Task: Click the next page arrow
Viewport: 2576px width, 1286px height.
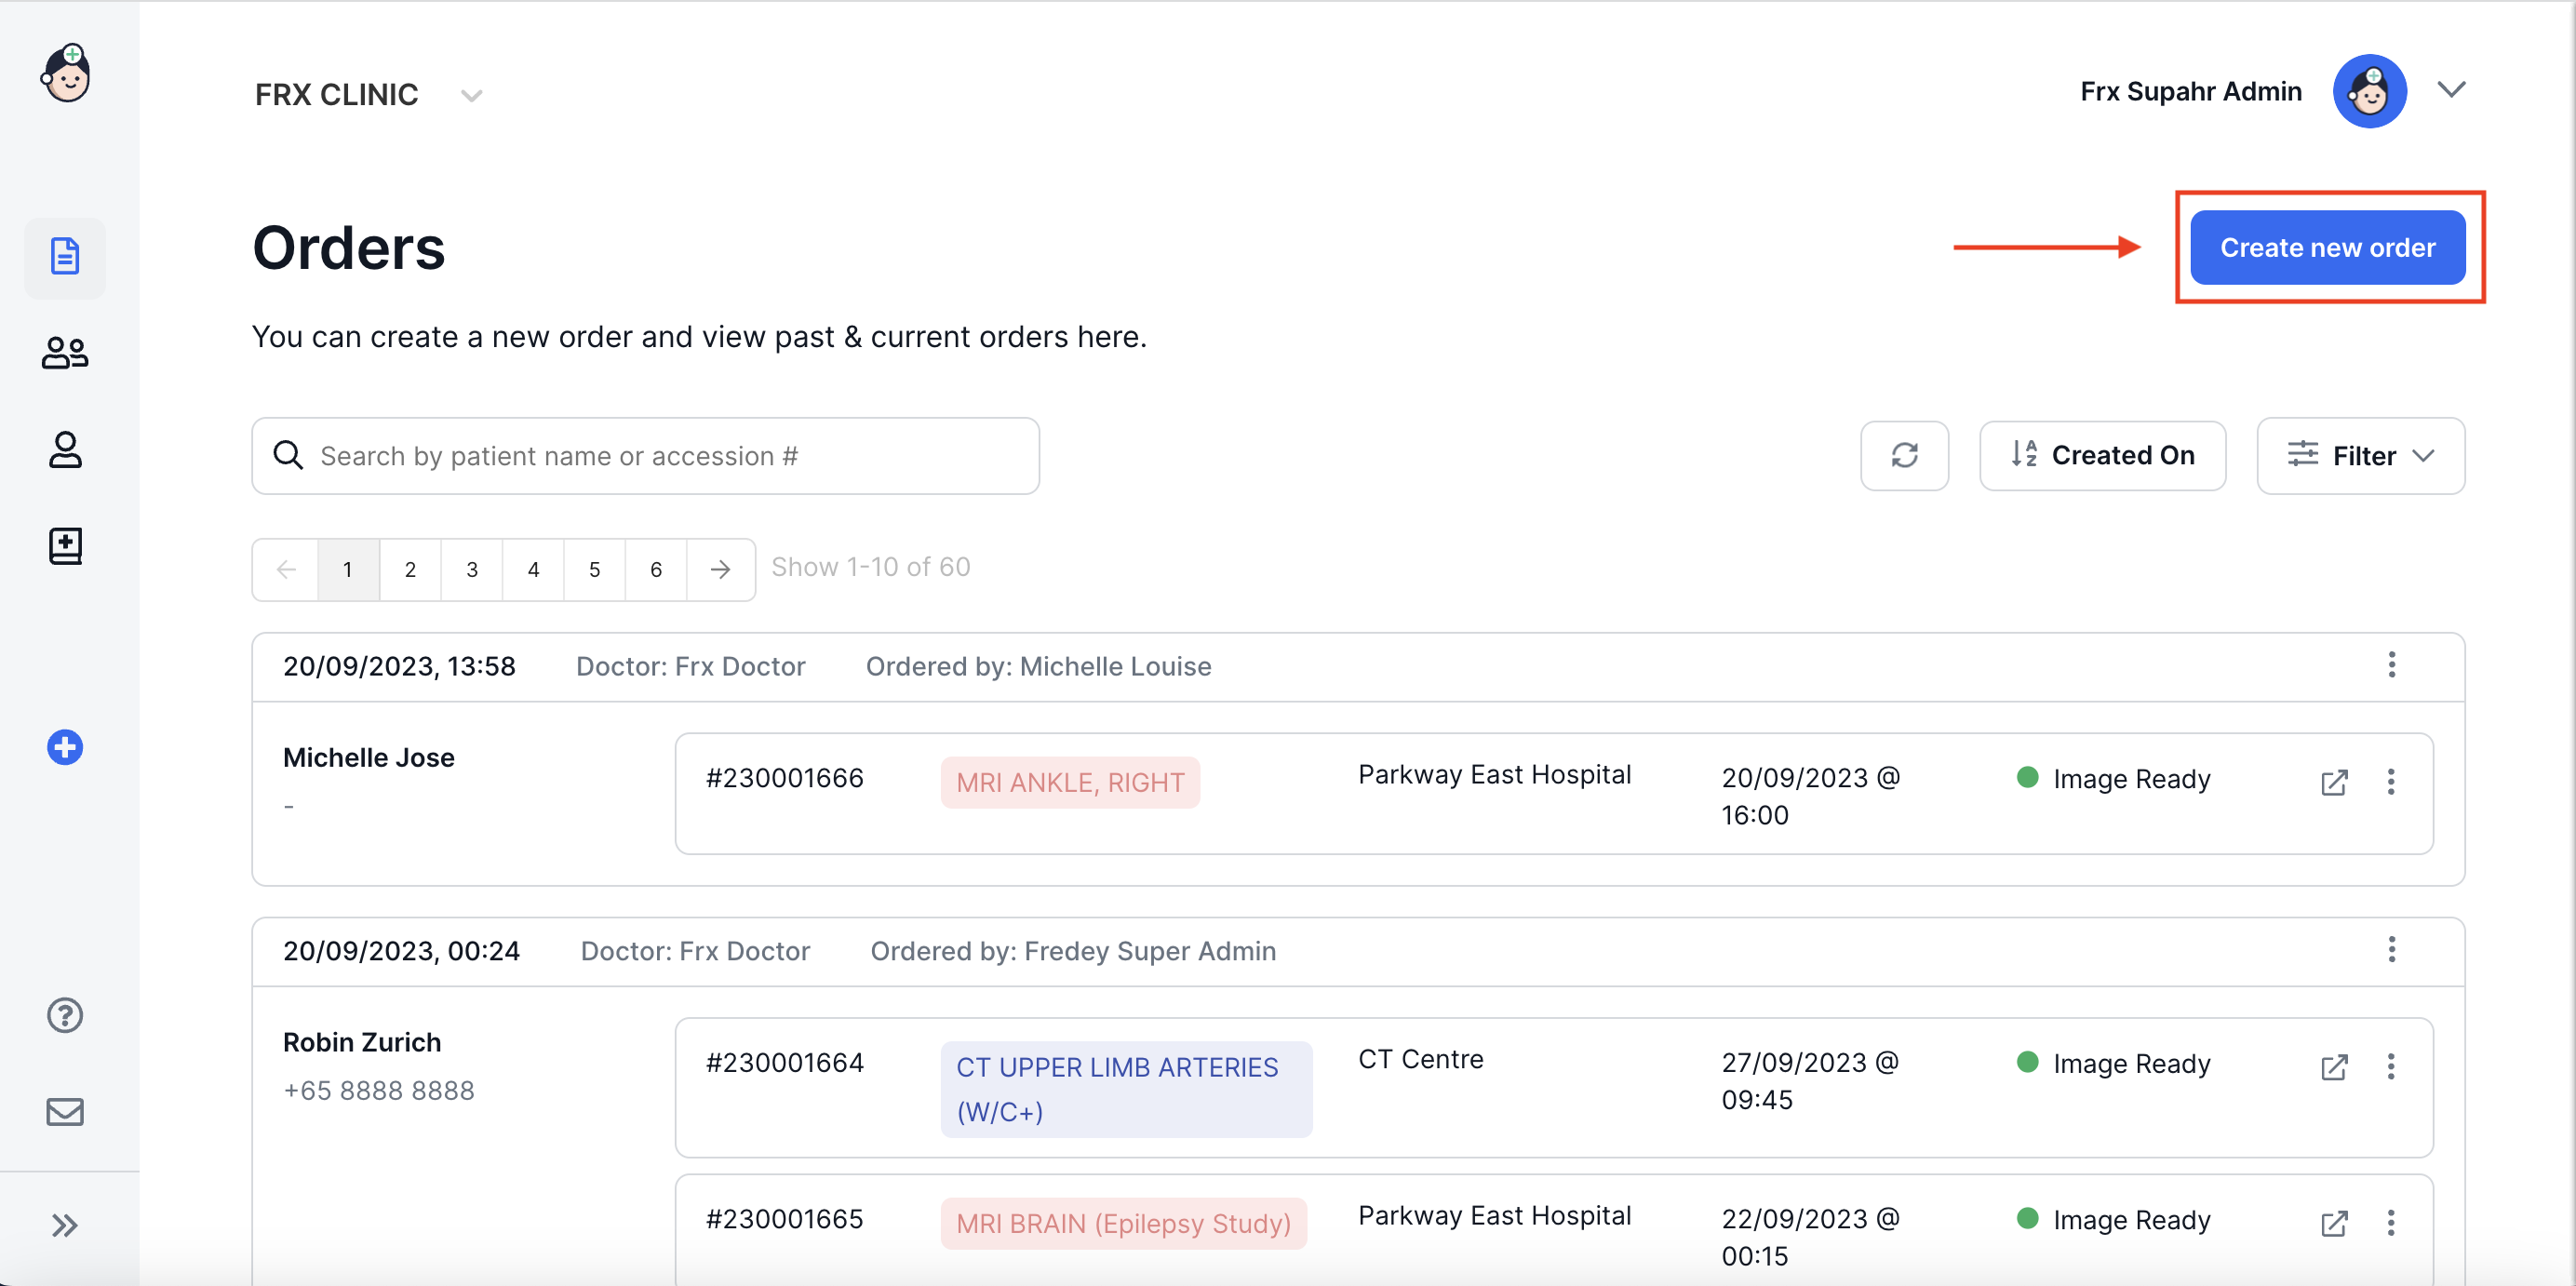Action: (x=720, y=569)
